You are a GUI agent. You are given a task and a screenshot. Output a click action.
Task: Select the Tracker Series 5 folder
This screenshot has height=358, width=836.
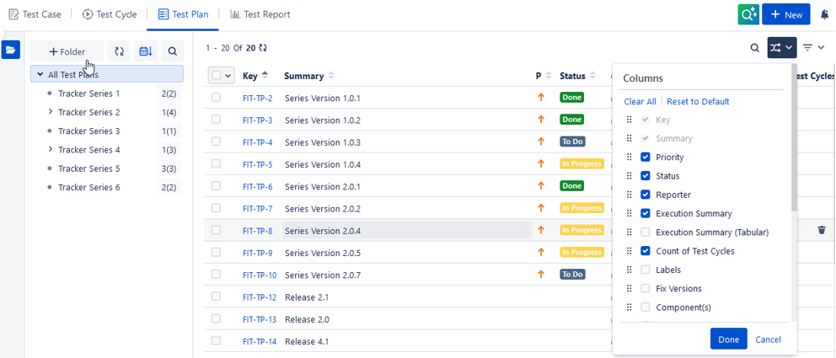(89, 168)
